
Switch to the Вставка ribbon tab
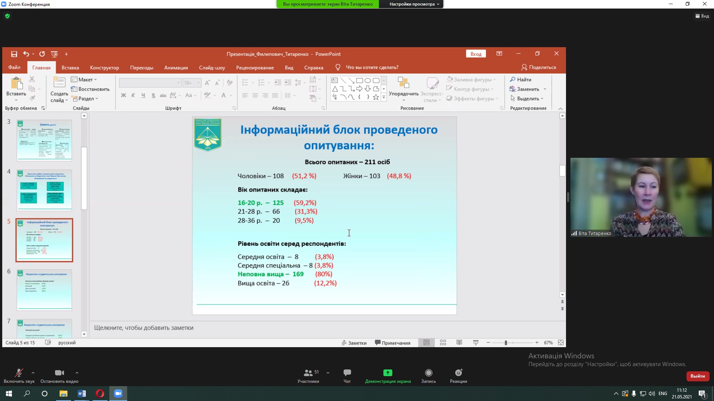tap(70, 68)
